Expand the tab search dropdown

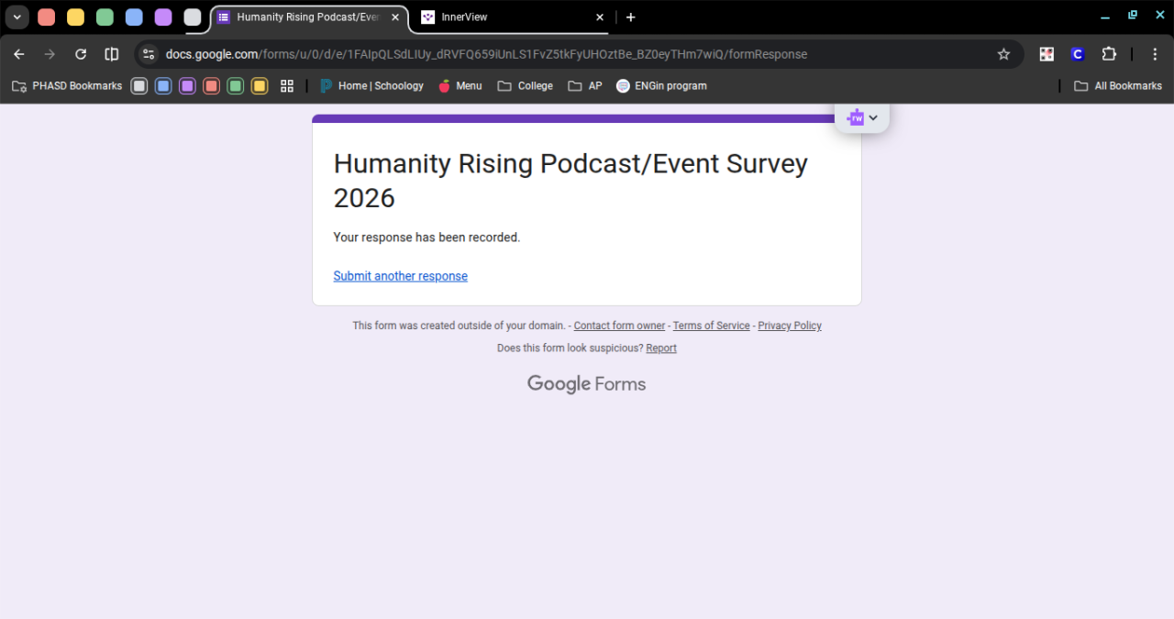click(17, 17)
